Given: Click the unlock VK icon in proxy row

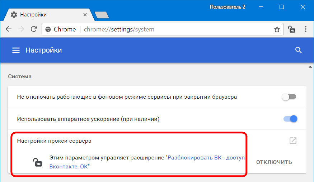Looking at the screenshot, I should (37, 162).
